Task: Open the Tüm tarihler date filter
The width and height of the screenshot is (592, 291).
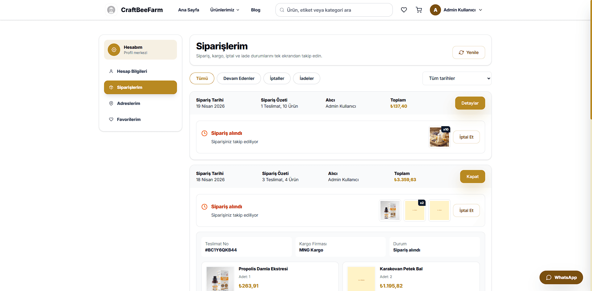Action: 457,78
